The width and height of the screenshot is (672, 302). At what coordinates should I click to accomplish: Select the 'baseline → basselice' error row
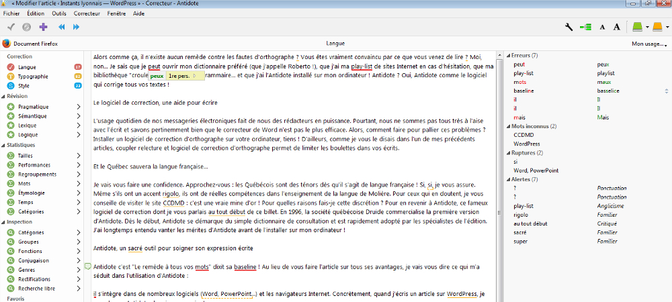[x=587, y=91]
